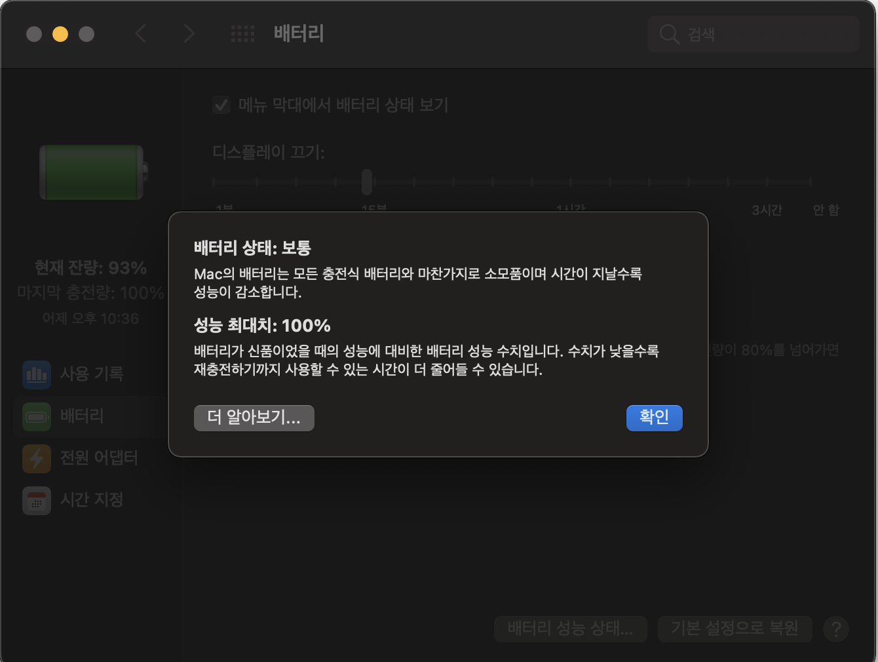Click the 확인 button in dialog
Screen dimensions: 878x662
pyautogui.click(x=655, y=418)
